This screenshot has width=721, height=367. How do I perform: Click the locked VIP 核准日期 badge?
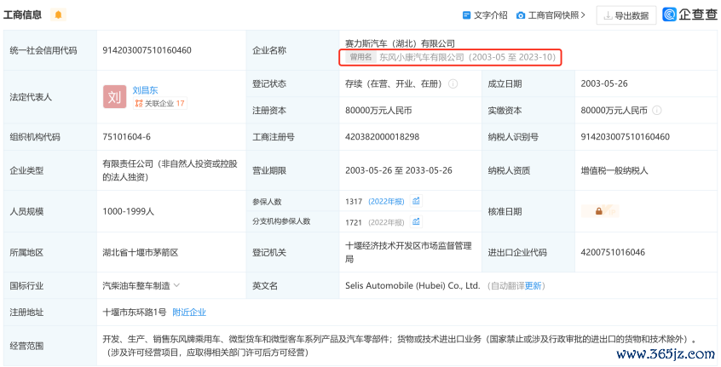(x=600, y=211)
